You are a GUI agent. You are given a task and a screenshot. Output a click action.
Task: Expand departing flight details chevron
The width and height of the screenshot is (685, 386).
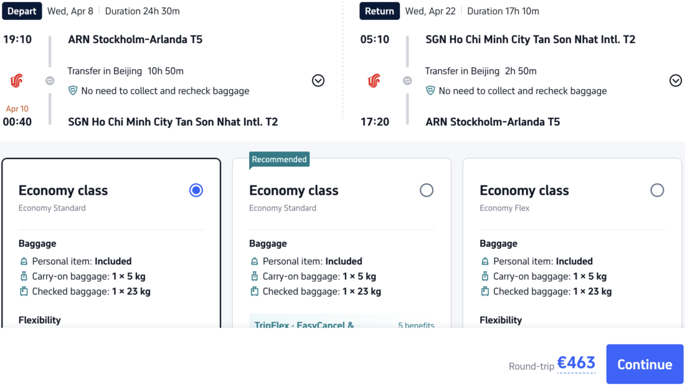tap(318, 80)
